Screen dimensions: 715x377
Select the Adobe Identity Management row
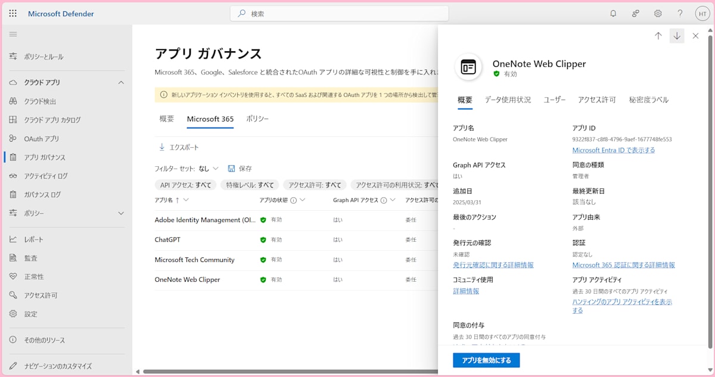pyautogui.click(x=296, y=220)
